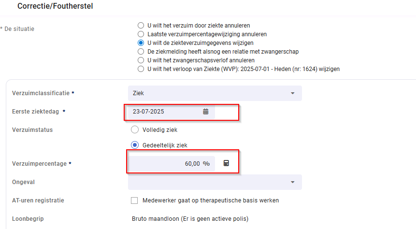Click the Correctie/Foutherstel heading
Screen dimensions: 416x229
55,6
